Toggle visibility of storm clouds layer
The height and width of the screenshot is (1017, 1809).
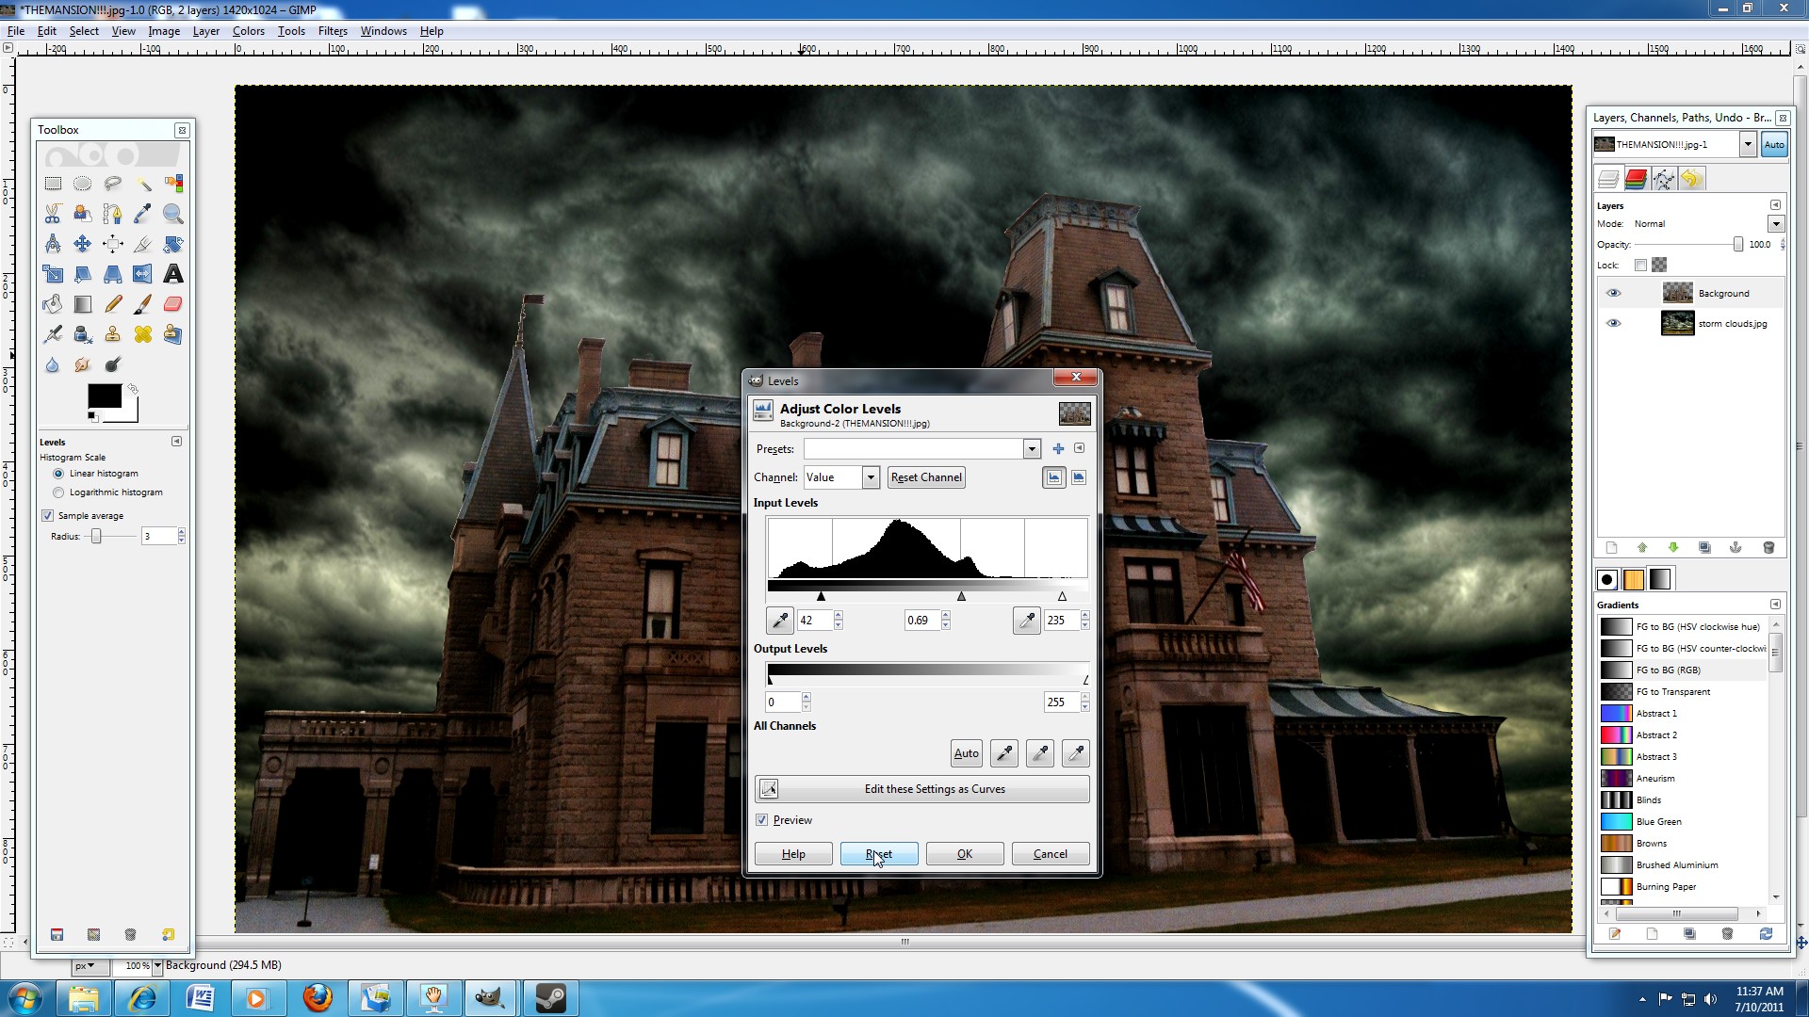tap(1614, 324)
